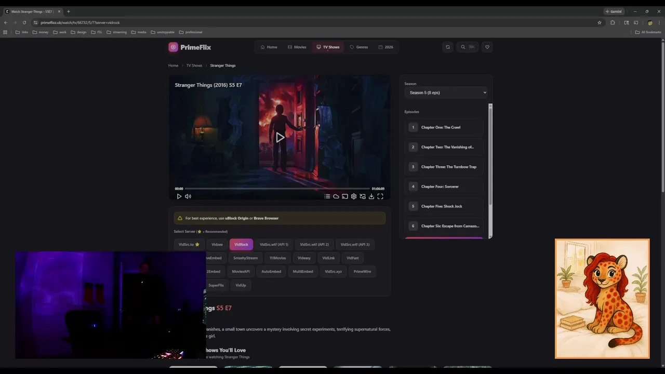Viewport: 665px width, 374px height.
Task: Click the browser address bar URL
Action: click(x=81, y=23)
